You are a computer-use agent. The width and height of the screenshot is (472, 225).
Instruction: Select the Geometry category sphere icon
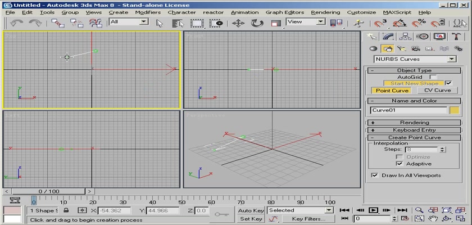[x=374, y=48]
